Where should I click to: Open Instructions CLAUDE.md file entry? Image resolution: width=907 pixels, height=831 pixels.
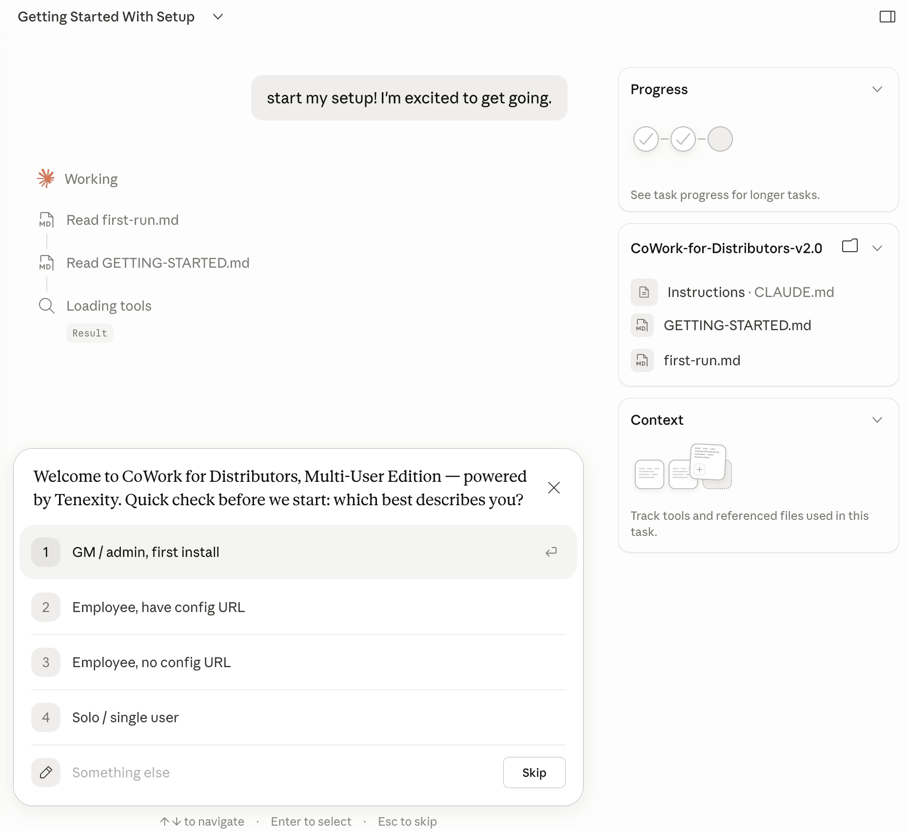point(751,292)
